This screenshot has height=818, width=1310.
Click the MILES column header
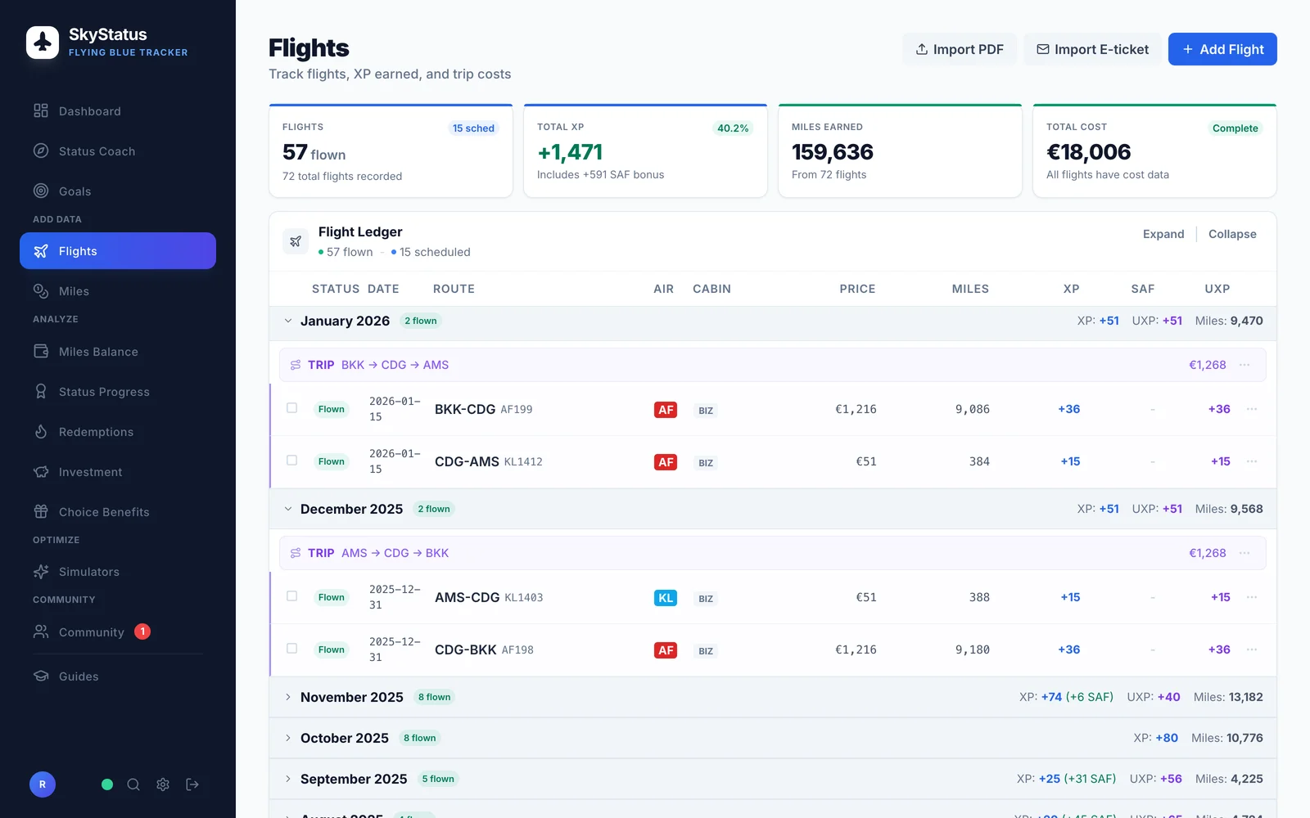point(970,289)
